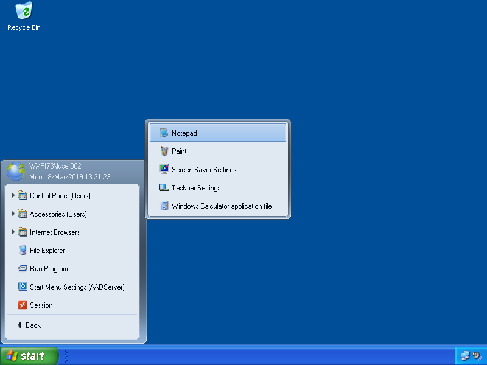Choose Screen Saver Settings menu entry
Image resolution: width=487 pixels, height=365 pixels.
pyautogui.click(x=203, y=170)
